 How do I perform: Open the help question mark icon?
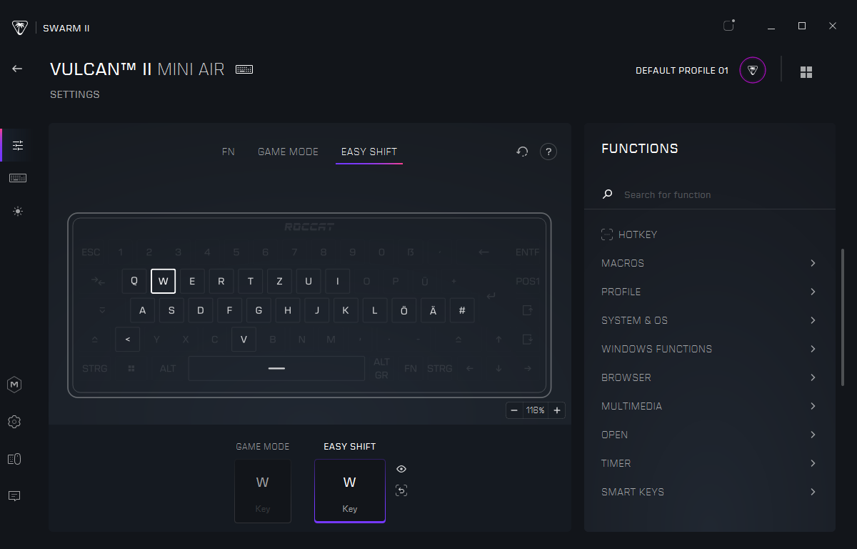548,152
